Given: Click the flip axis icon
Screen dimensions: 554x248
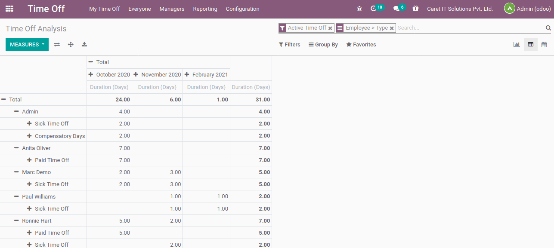Looking at the screenshot, I should pyautogui.click(x=57, y=44).
